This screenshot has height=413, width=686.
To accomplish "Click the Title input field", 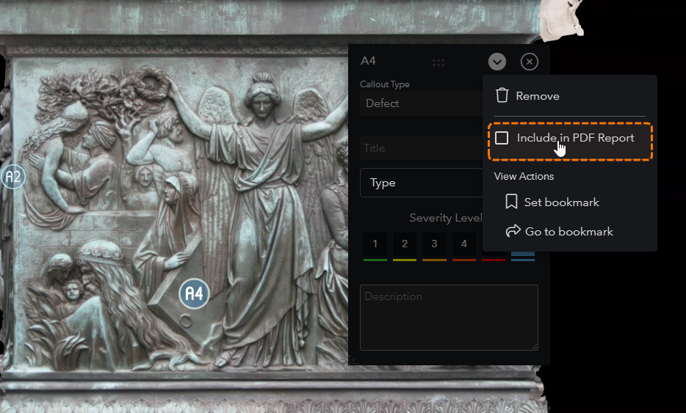I will 422,148.
